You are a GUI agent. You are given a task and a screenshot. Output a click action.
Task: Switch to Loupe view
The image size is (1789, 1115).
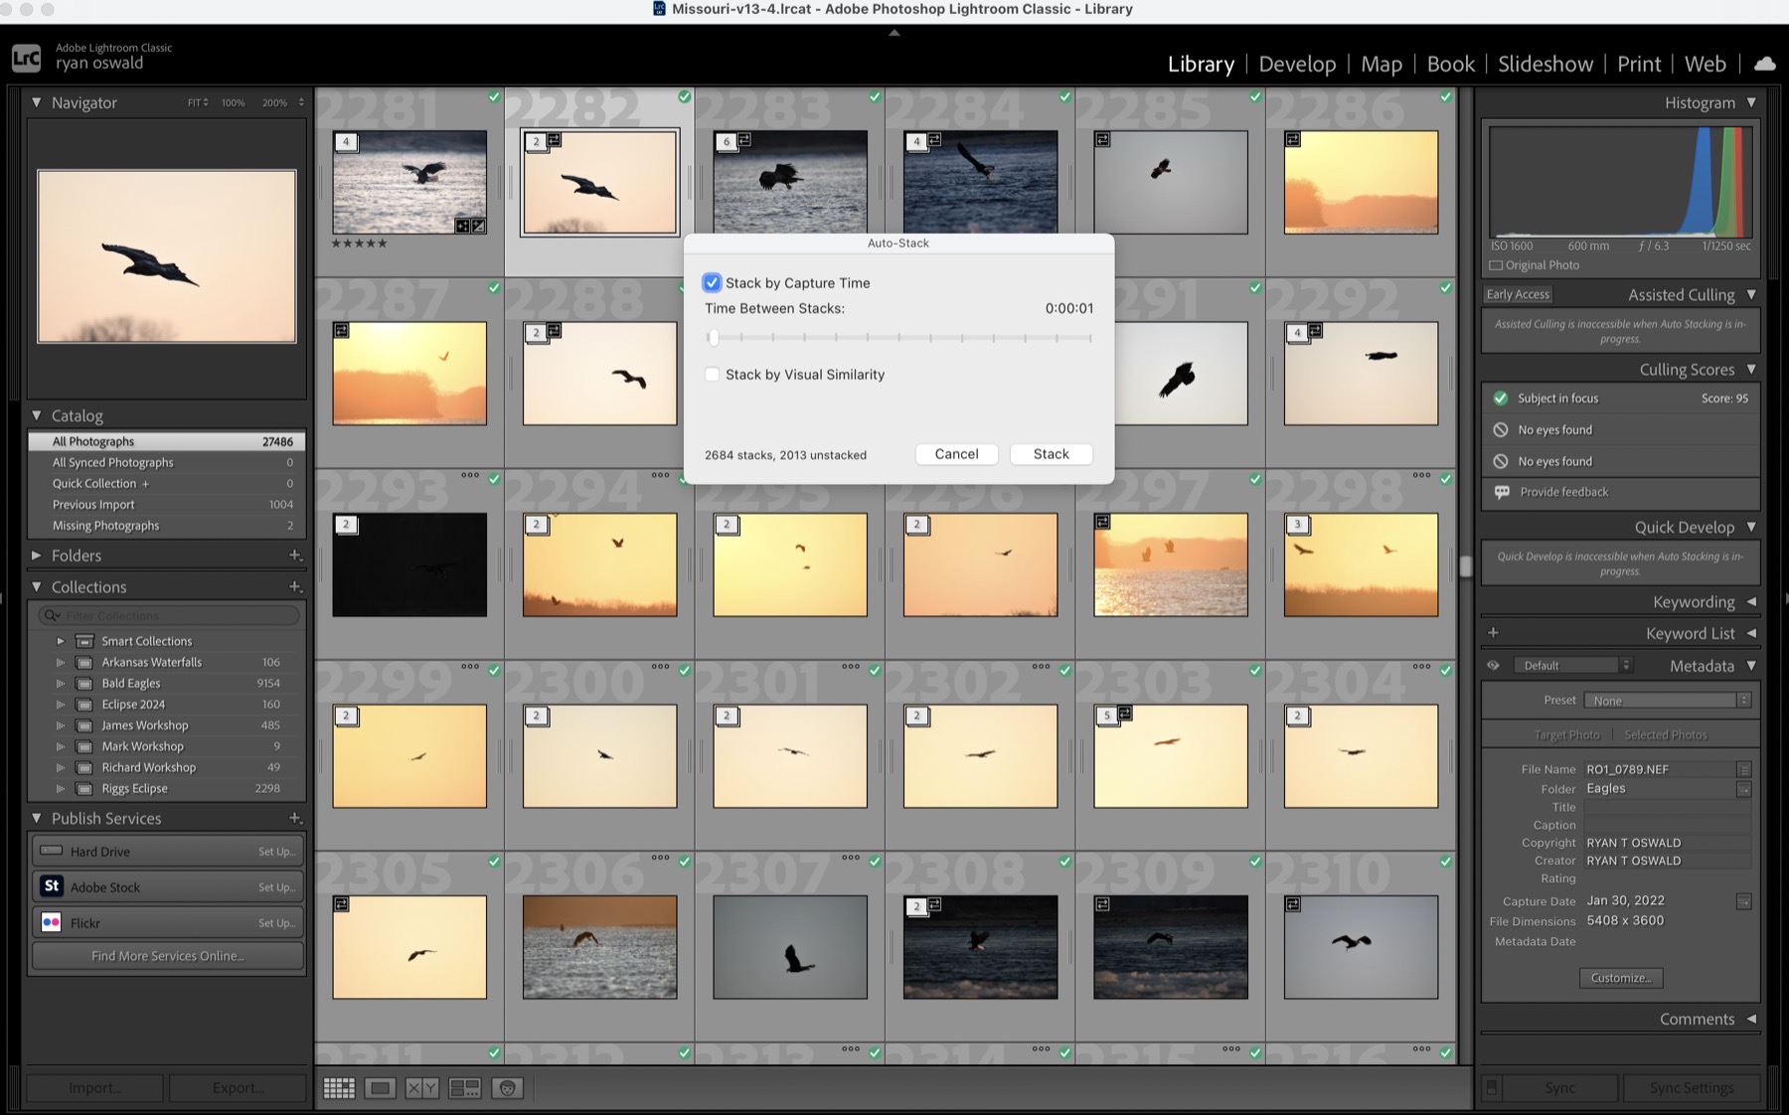[380, 1088]
